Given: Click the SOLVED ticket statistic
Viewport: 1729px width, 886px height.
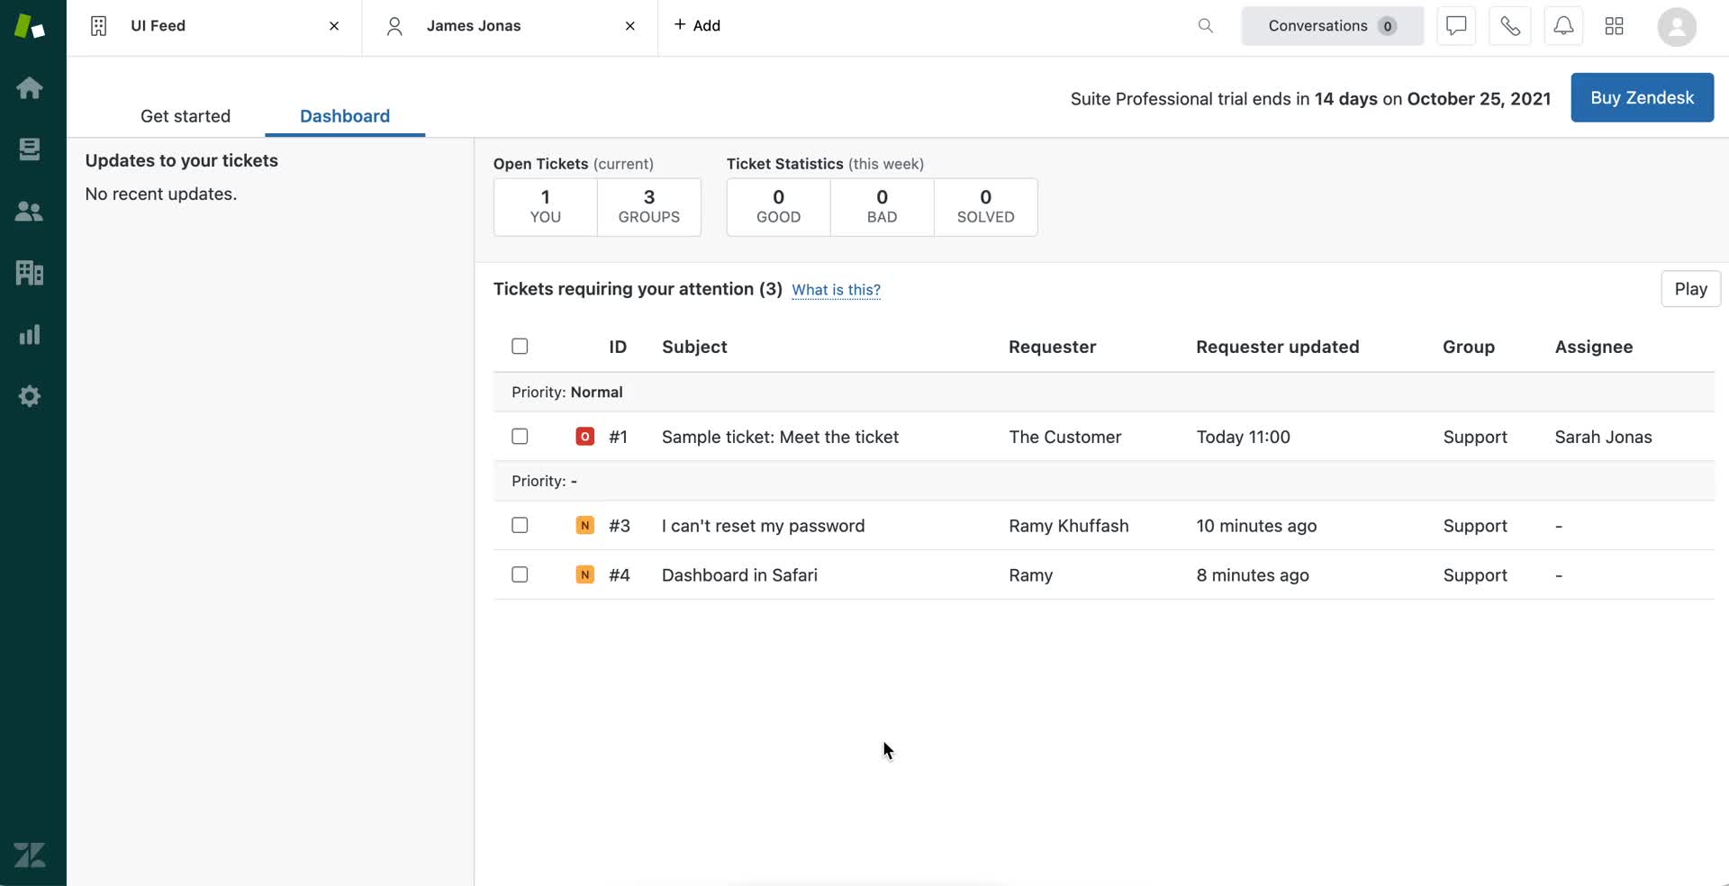Looking at the screenshot, I should click(986, 207).
